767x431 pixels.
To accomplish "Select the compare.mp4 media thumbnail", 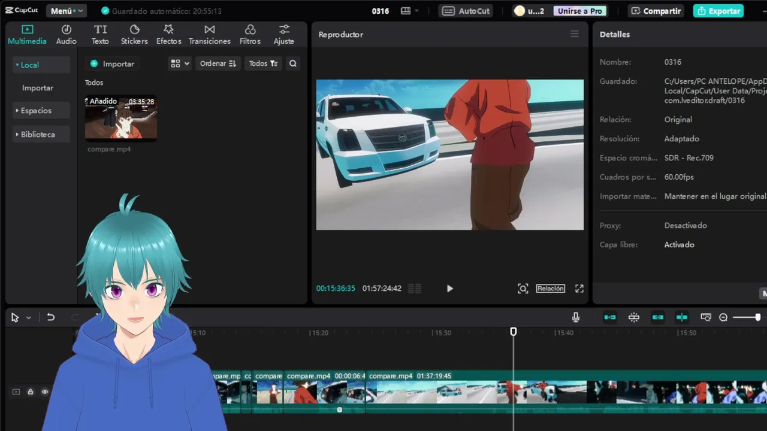I will (x=121, y=118).
